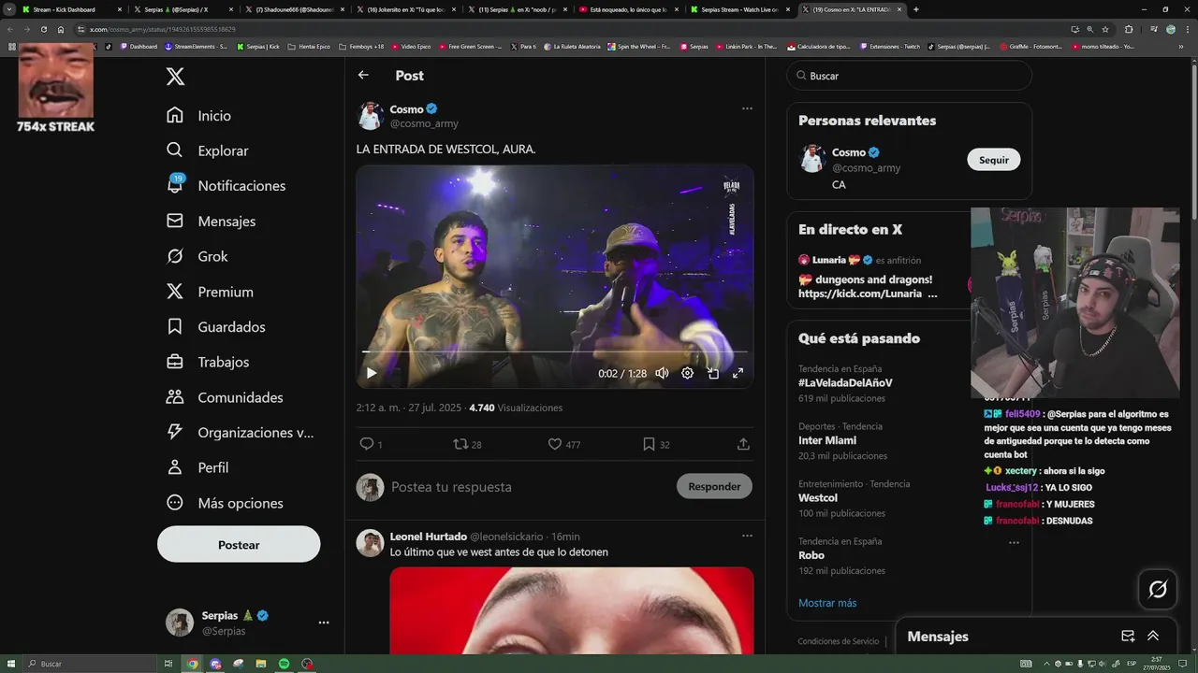Like Cosmo's post with 477 likes
The height and width of the screenshot is (673, 1198).
[x=554, y=444]
